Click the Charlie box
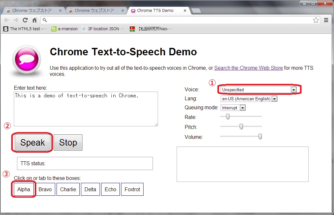334x215 pixels. pos(68,189)
